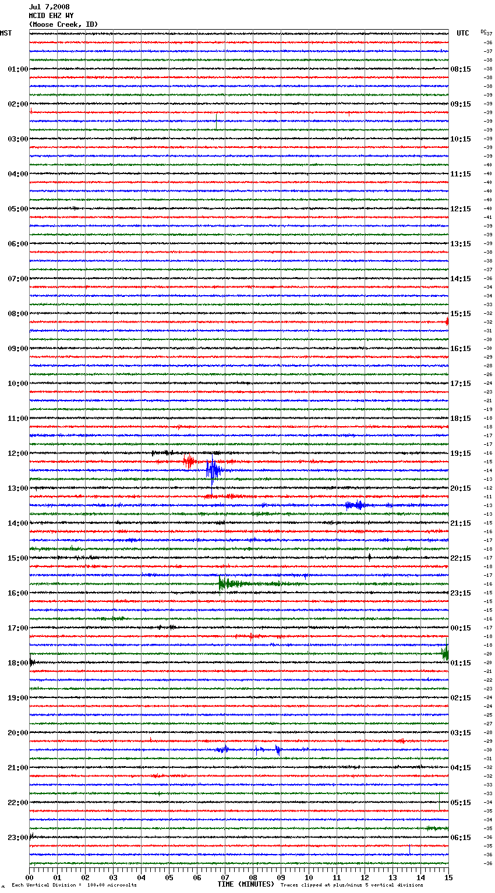Select the 01:00 MST time label
Screen dimensions: 495x893
pyautogui.click(x=18, y=69)
